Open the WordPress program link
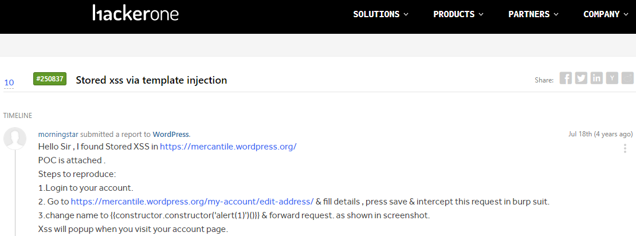The image size is (636, 236). click(171, 134)
